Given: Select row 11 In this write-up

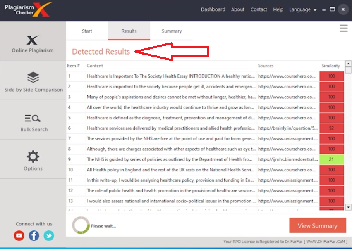Looking at the screenshot, I should pos(205,180).
